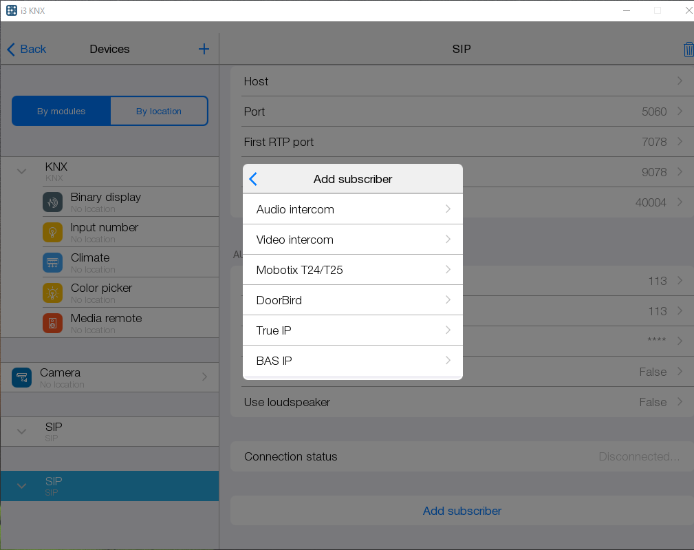Select DoorBird from subscriber list

(352, 300)
